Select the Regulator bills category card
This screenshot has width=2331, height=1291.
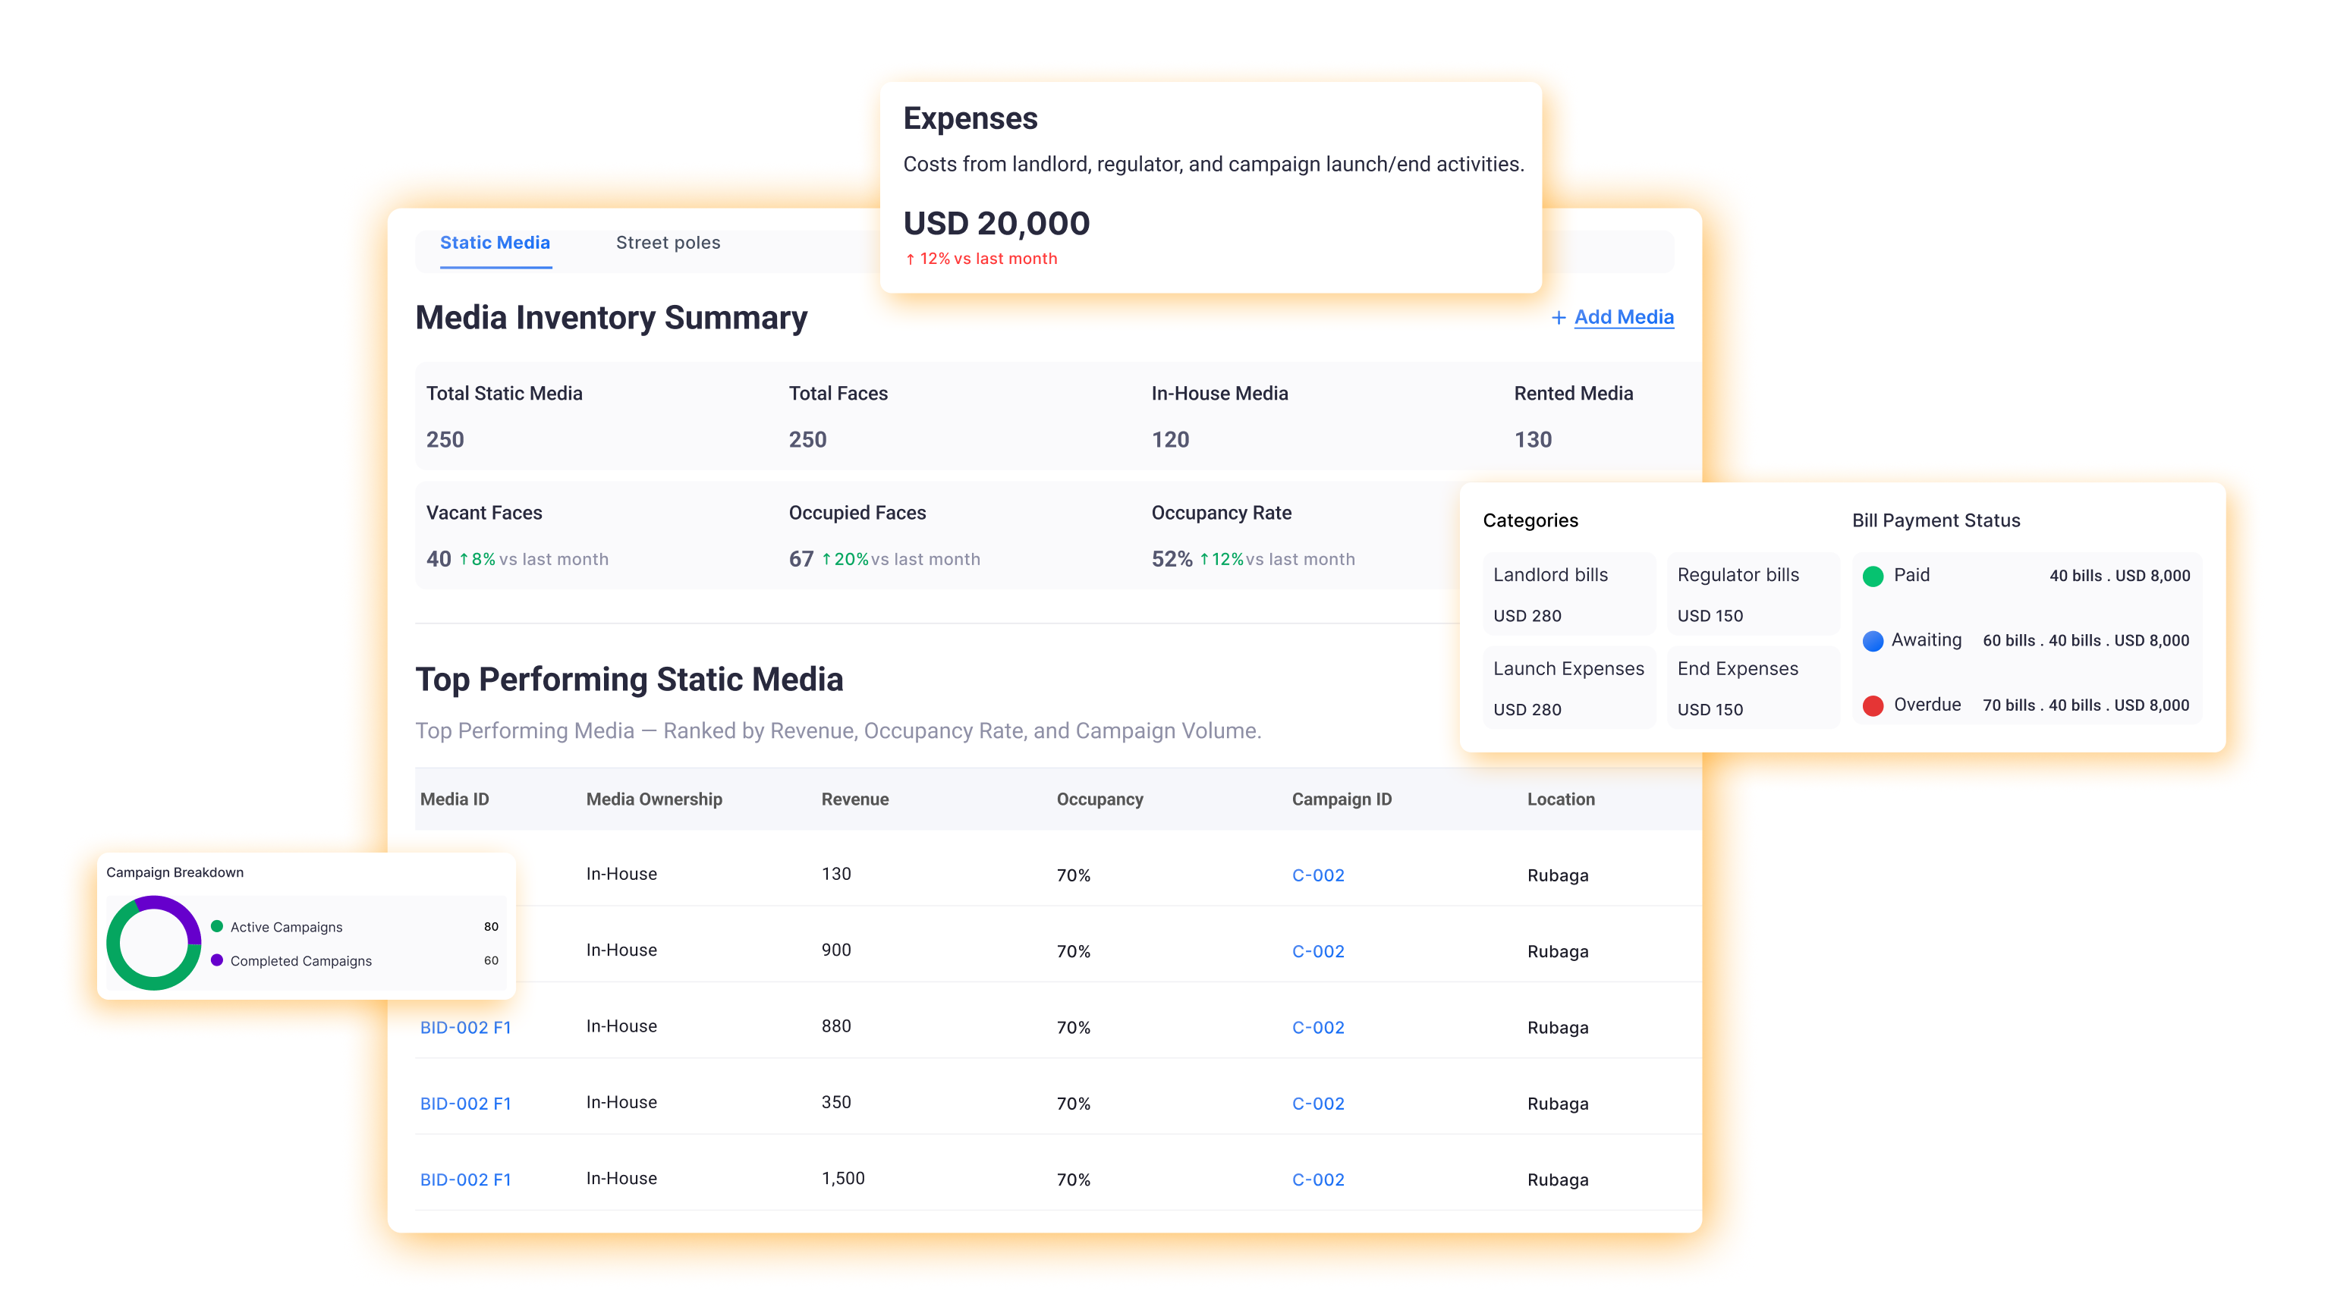(1753, 595)
